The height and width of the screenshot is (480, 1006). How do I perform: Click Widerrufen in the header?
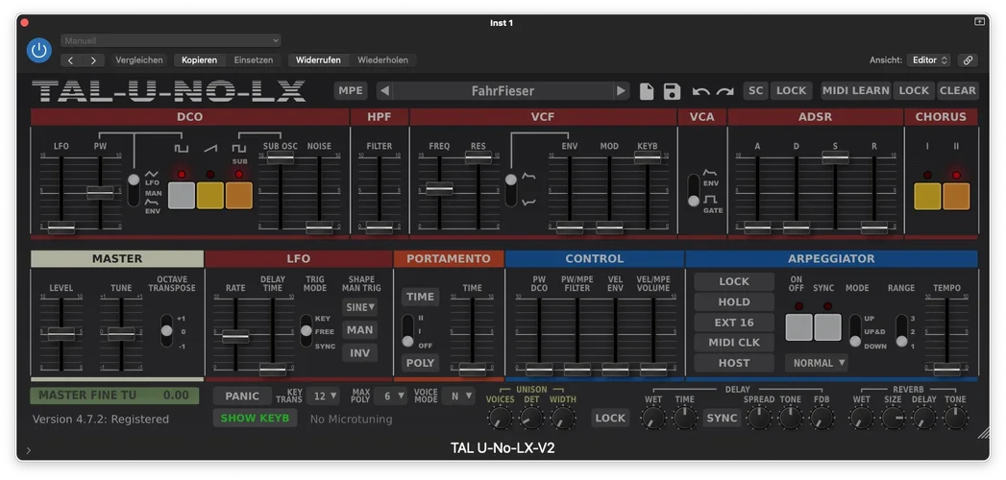point(318,60)
